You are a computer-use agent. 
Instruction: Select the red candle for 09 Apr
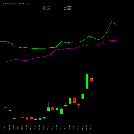click(x=53, y=109)
